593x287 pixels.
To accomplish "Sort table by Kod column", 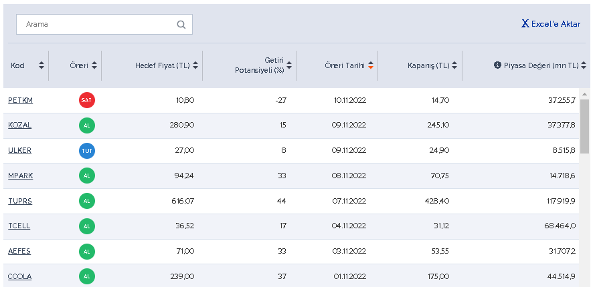I will point(41,65).
